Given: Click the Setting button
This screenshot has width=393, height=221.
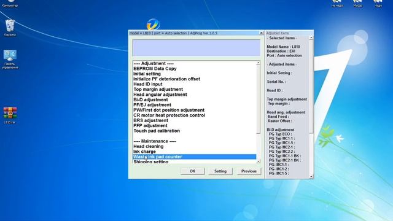Looking at the screenshot, I should point(220,171).
